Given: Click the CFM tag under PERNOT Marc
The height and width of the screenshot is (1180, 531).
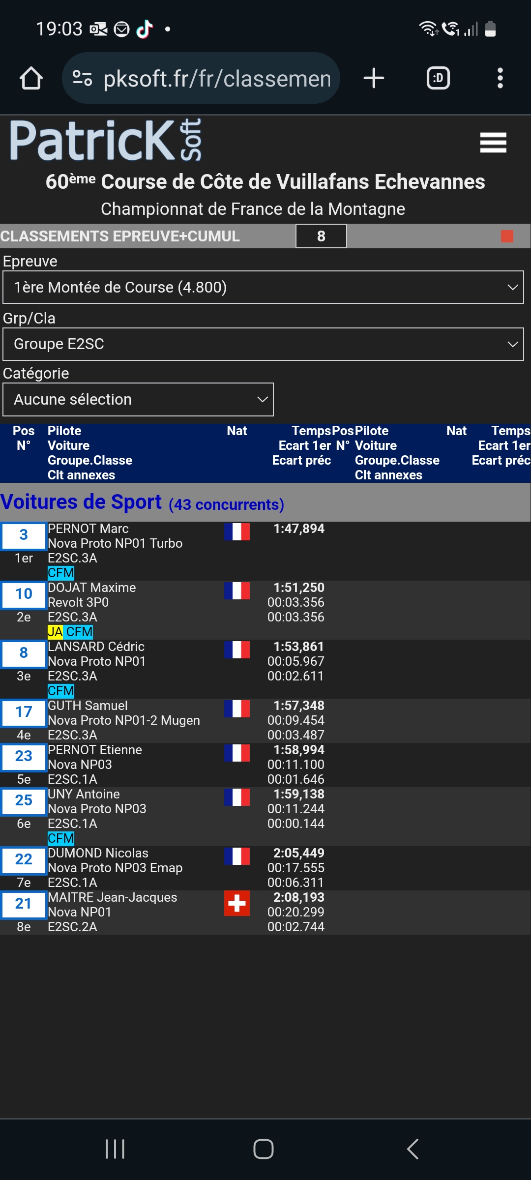Looking at the screenshot, I should [61, 573].
